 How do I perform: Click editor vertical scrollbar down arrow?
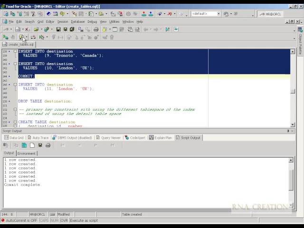293,124
